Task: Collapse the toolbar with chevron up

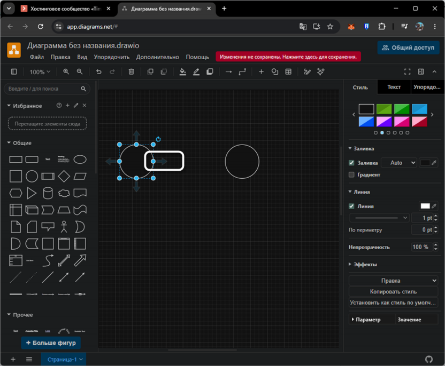Action: tap(434, 71)
